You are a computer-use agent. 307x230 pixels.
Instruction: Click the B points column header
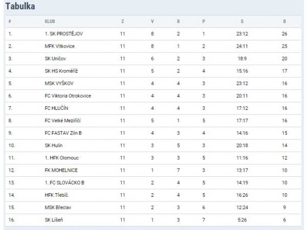point(284,21)
